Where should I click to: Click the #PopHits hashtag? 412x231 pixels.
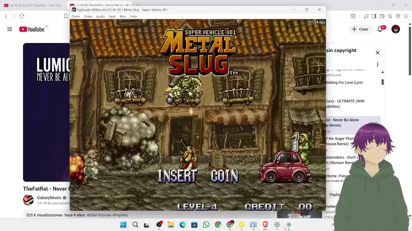pos(120,215)
